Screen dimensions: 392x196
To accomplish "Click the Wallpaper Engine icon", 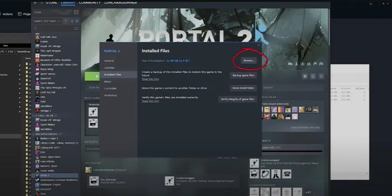I will pos(37,185).
